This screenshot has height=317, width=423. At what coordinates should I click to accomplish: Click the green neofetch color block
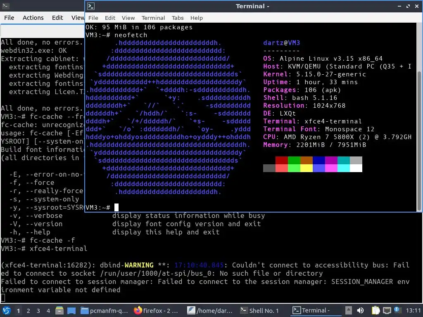pos(294,160)
